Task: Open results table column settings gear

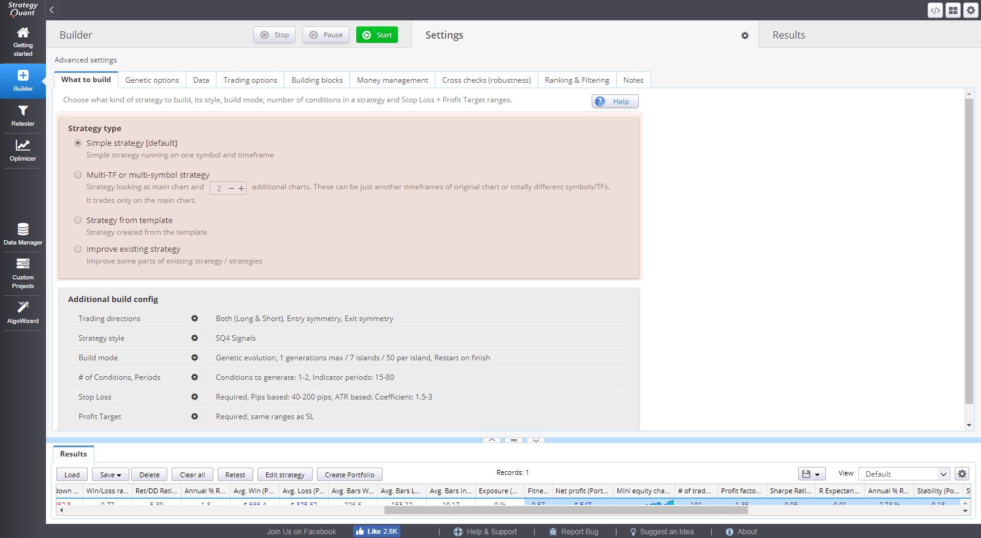Action: coord(962,474)
